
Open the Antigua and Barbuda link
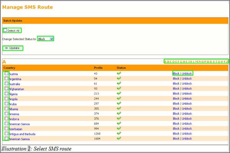(x=22, y=134)
